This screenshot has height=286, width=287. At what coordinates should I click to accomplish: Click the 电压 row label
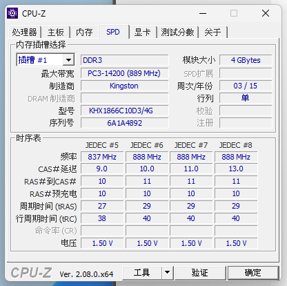click(x=68, y=243)
